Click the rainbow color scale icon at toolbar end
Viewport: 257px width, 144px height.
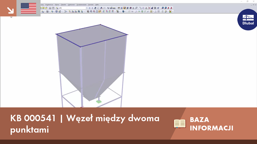pos(170,11)
